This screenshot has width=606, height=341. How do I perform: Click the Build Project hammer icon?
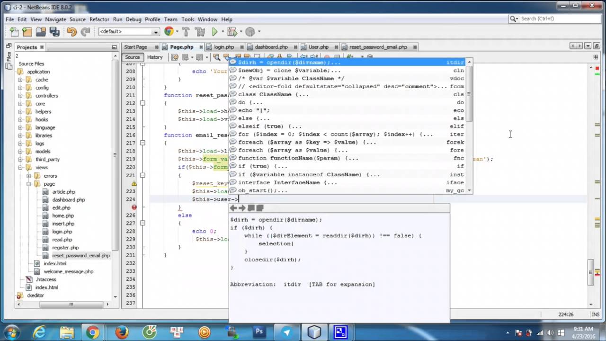pyautogui.click(x=186, y=32)
